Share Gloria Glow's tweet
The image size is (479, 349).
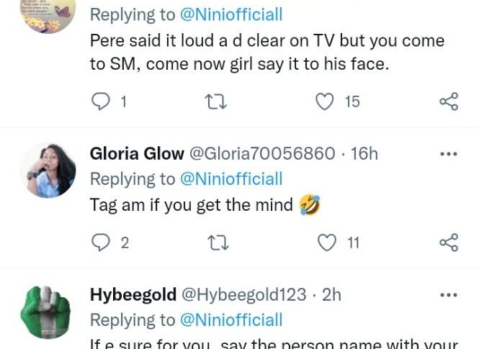tap(449, 243)
